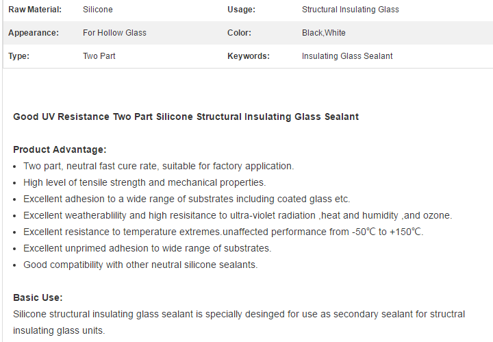Click the Type label

tap(19, 56)
